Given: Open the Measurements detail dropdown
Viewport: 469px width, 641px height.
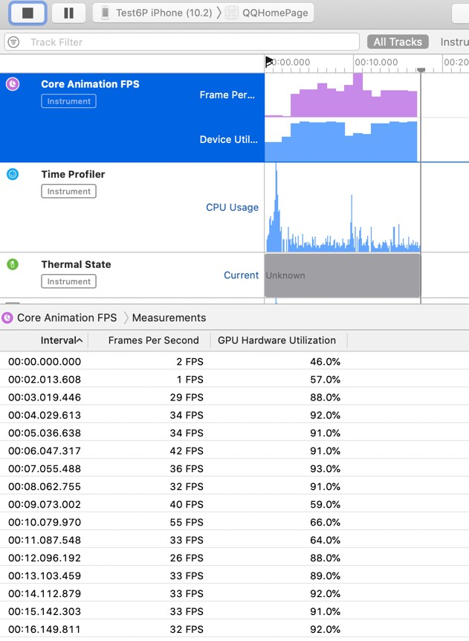Looking at the screenshot, I should point(169,318).
